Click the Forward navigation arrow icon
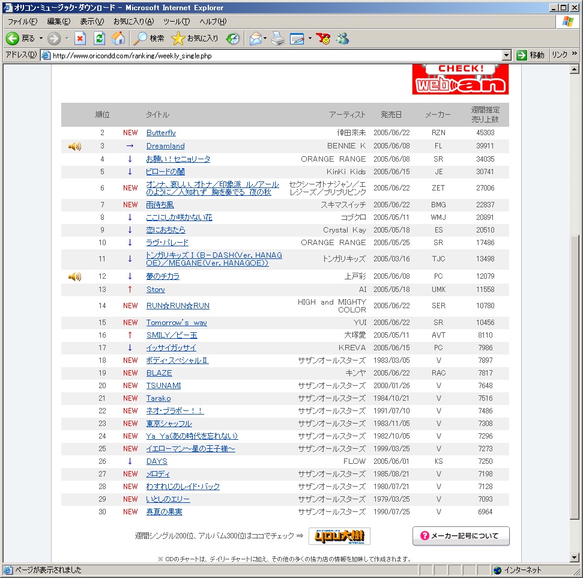The width and height of the screenshot is (583, 578). tap(54, 38)
